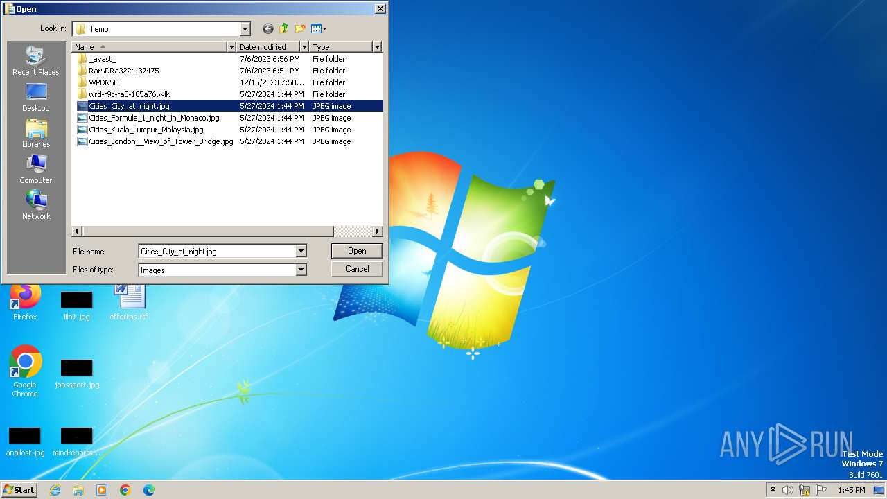Select anallost.jpg desktop file
Viewport: 887px width, 499px height.
[25, 441]
